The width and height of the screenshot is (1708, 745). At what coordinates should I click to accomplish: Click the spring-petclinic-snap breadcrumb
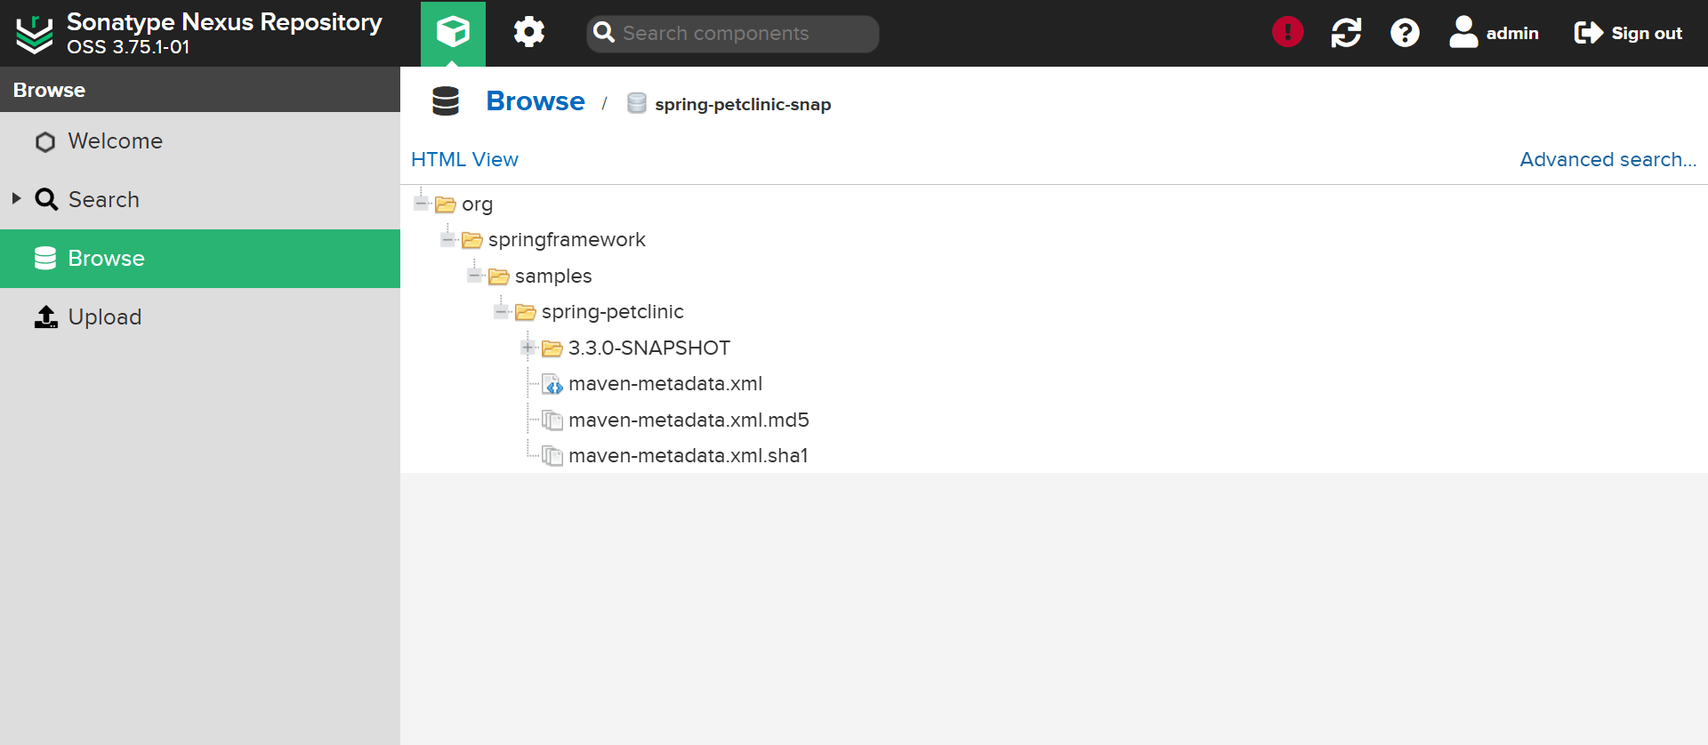click(743, 104)
